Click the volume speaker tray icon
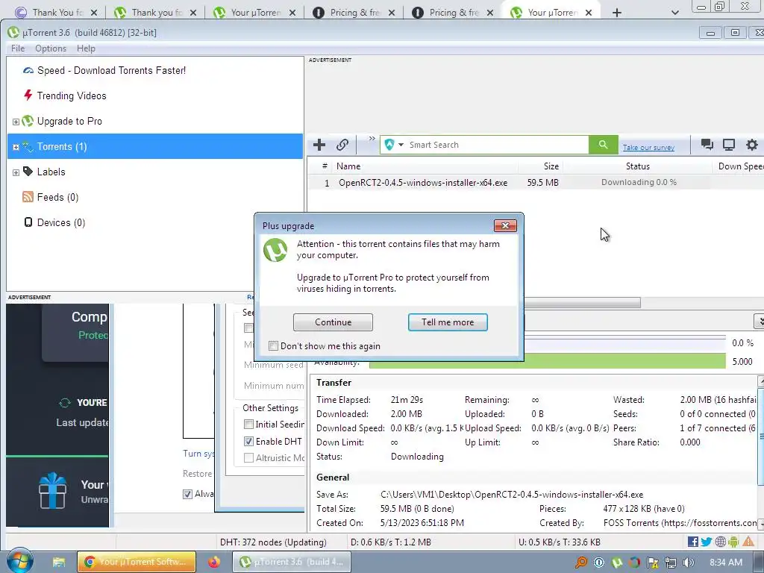Image resolution: width=764 pixels, height=573 pixels. (x=689, y=563)
